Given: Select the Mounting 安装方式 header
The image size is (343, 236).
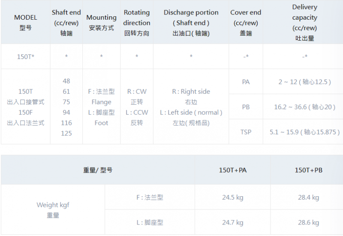Looking at the screenshot, I should click(101, 23).
